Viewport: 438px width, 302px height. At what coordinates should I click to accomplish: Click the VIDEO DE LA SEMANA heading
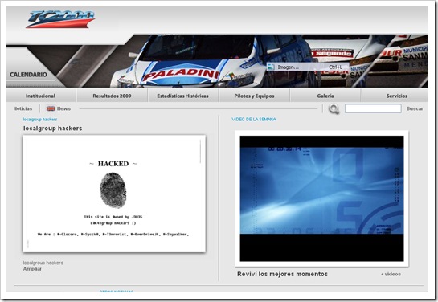coord(254,120)
